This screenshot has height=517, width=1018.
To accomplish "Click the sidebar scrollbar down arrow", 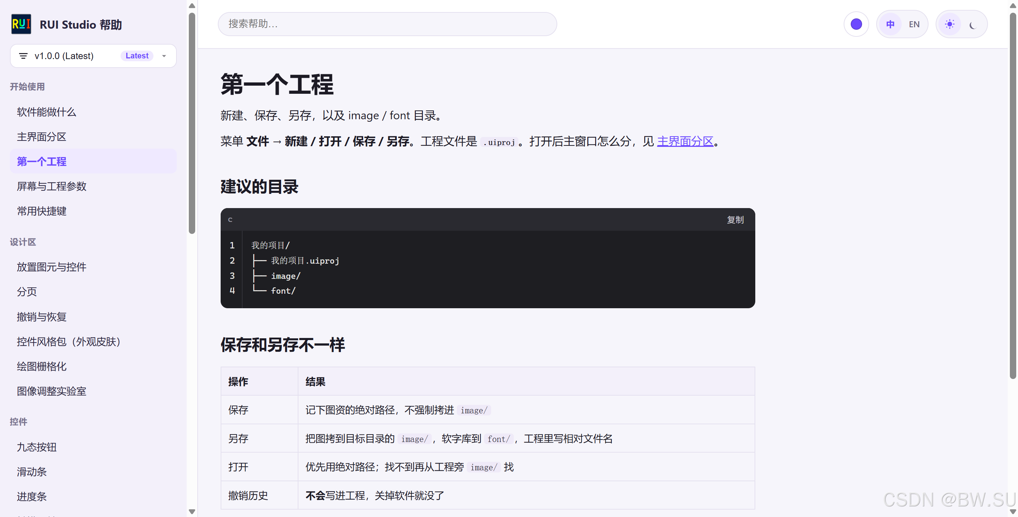I will click(192, 511).
